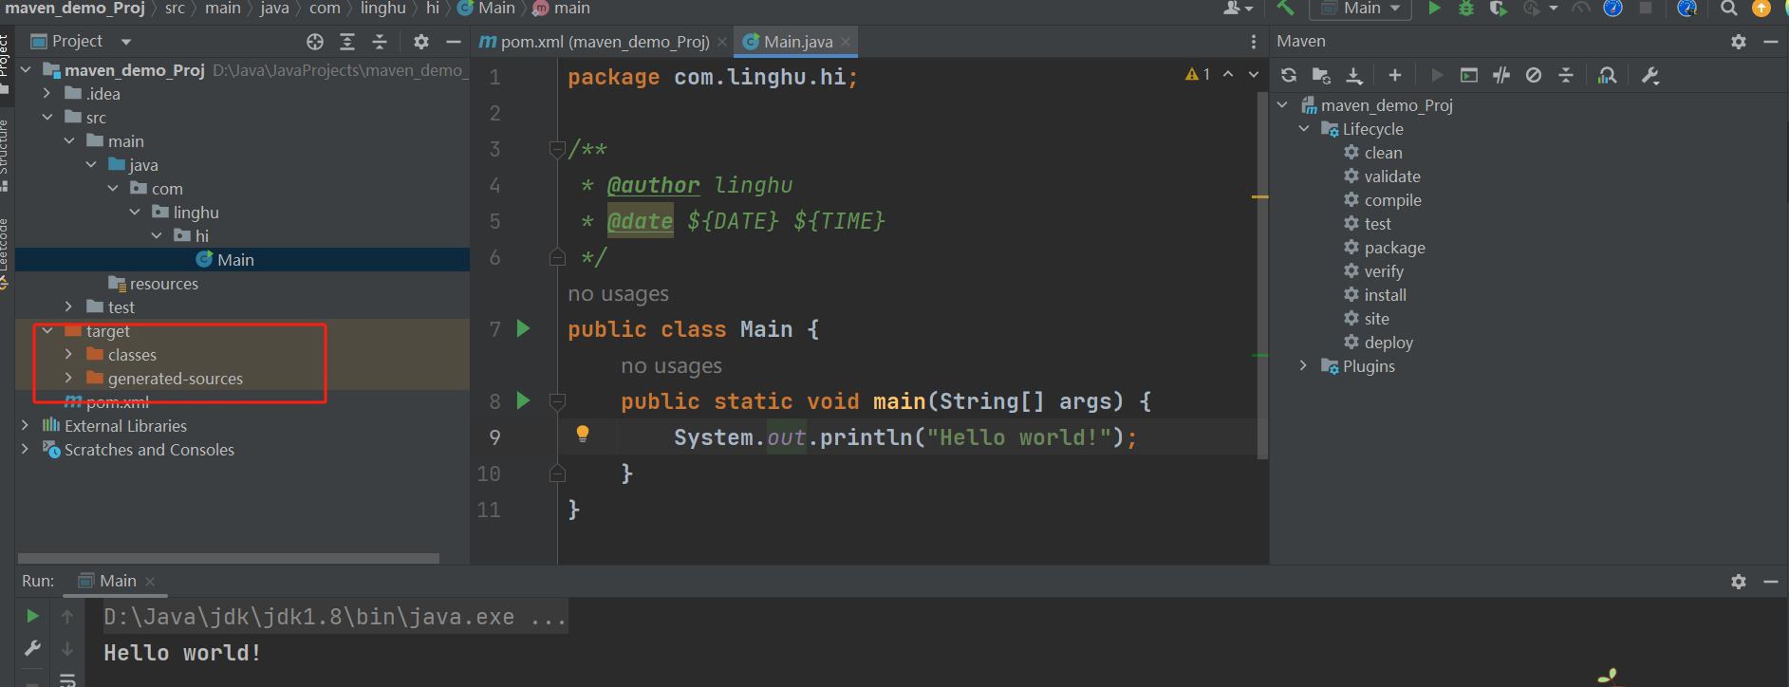This screenshot has height=687, width=1789.
Task: Click run gutter arrow beside main method
Action: click(x=523, y=400)
